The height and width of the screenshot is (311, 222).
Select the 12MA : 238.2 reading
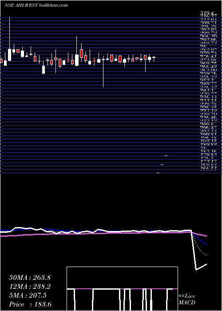coord(30,287)
